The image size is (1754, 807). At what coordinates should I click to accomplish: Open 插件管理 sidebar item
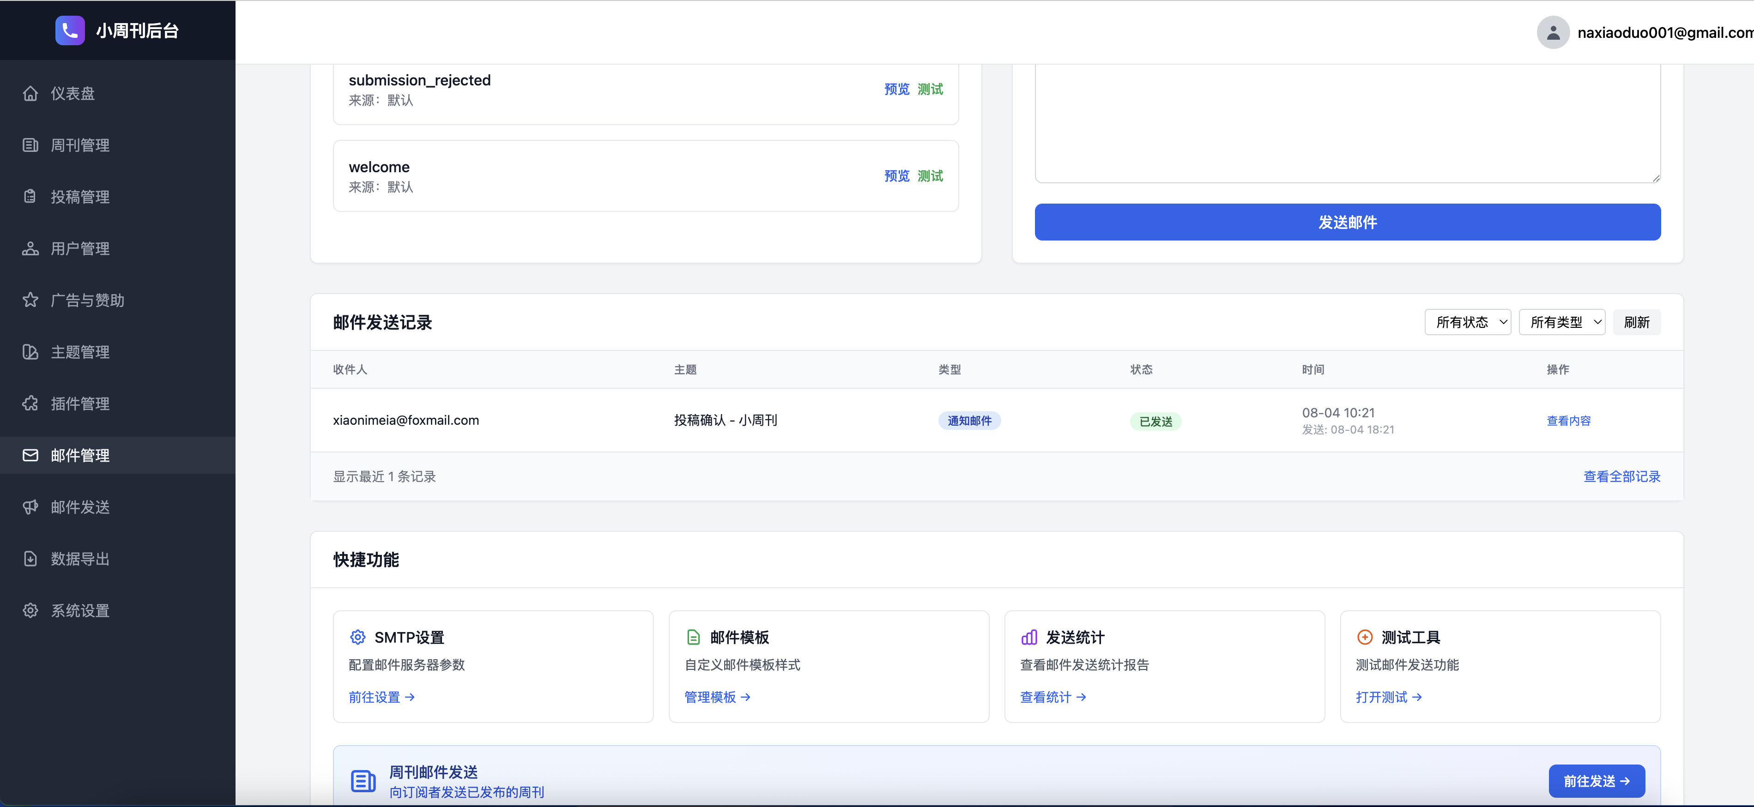(80, 403)
